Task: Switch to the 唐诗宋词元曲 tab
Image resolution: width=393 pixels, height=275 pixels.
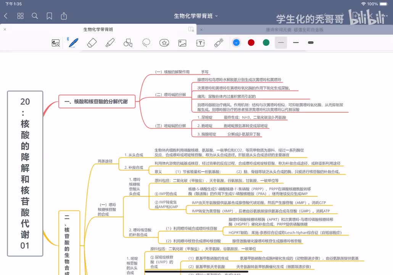Action: pos(295,30)
